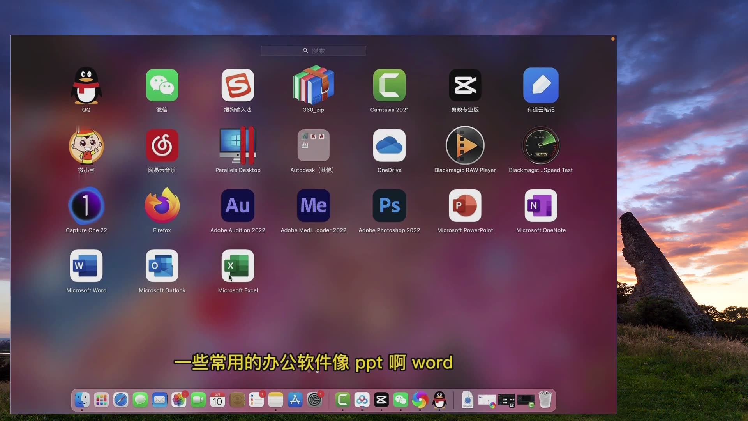Open Contacts from the Dock
Viewport: 748px width, 421px height.
[x=237, y=400]
